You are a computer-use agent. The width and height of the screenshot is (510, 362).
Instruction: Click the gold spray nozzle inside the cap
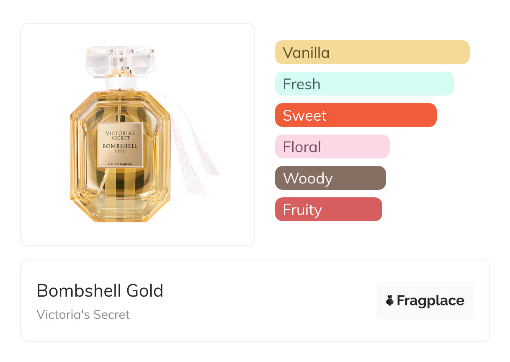(121, 65)
